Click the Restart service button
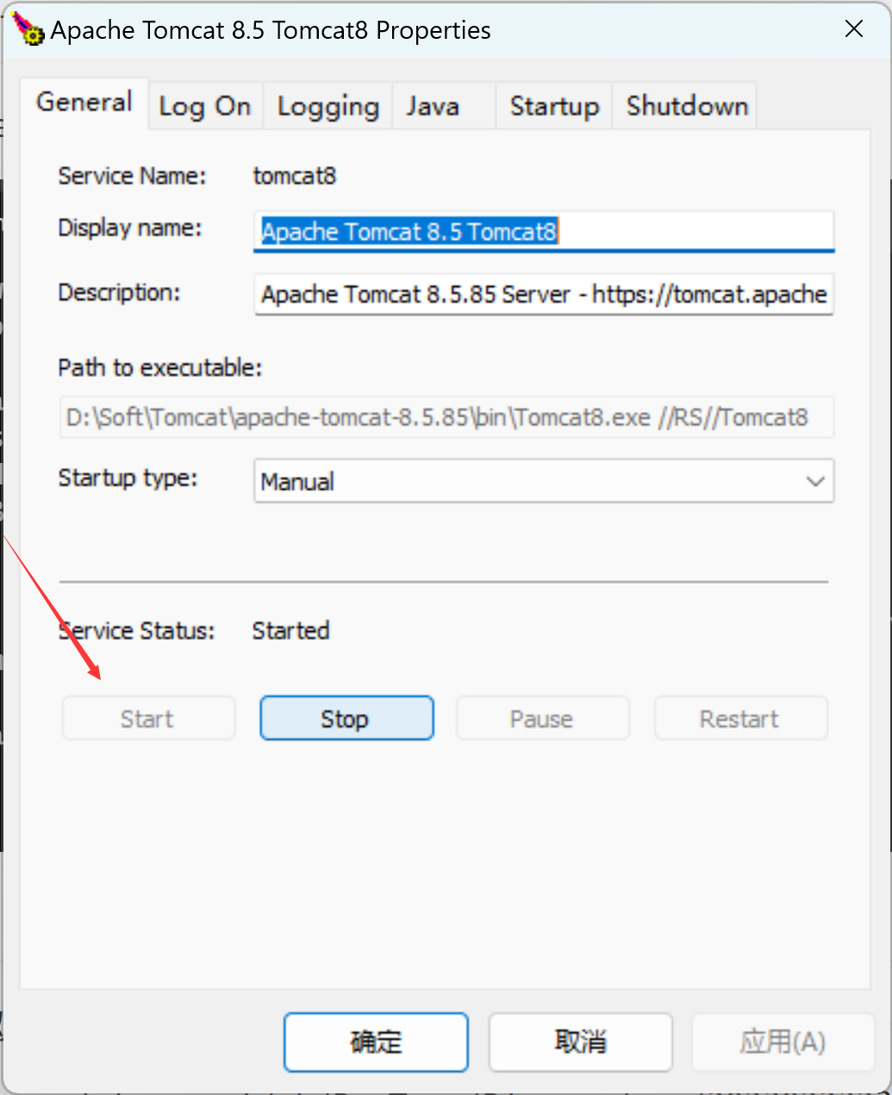Screen dimensions: 892x1095 [x=741, y=718]
